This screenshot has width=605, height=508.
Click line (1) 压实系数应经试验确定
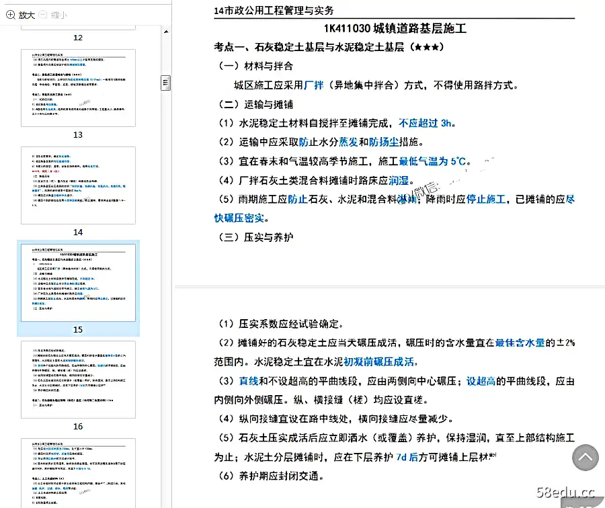click(280, 324)
